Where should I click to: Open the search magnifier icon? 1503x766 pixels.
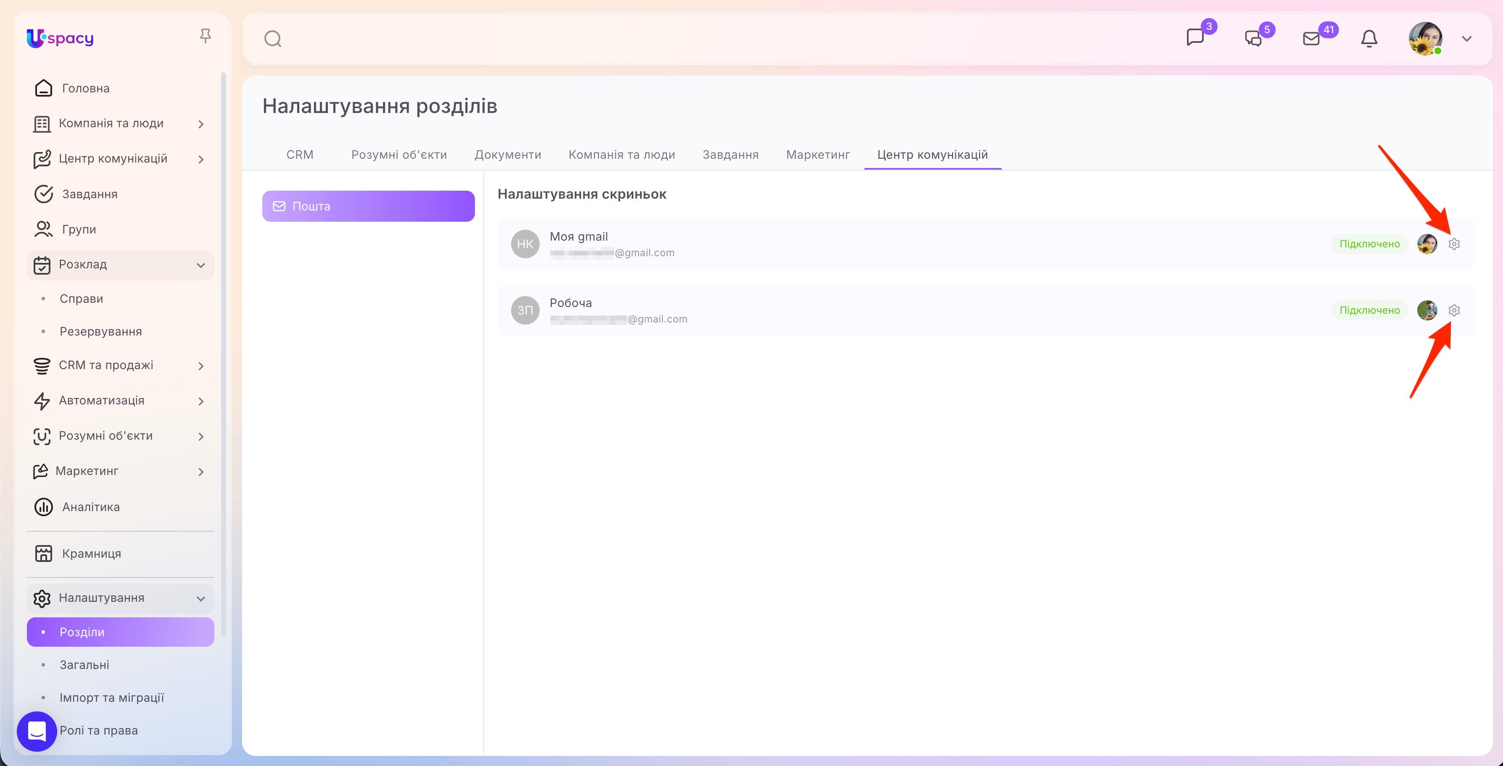point(272,39)
